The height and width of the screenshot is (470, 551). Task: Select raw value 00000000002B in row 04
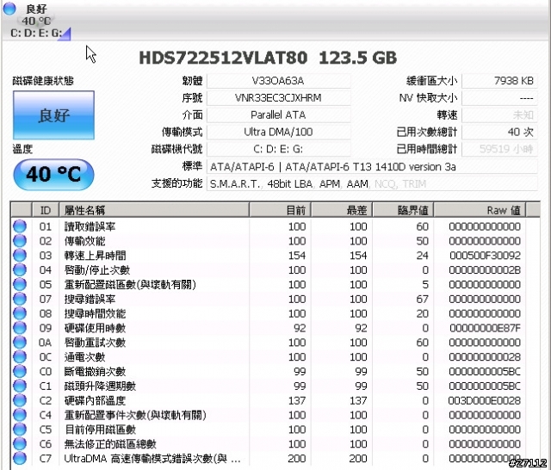coord(485,269)
